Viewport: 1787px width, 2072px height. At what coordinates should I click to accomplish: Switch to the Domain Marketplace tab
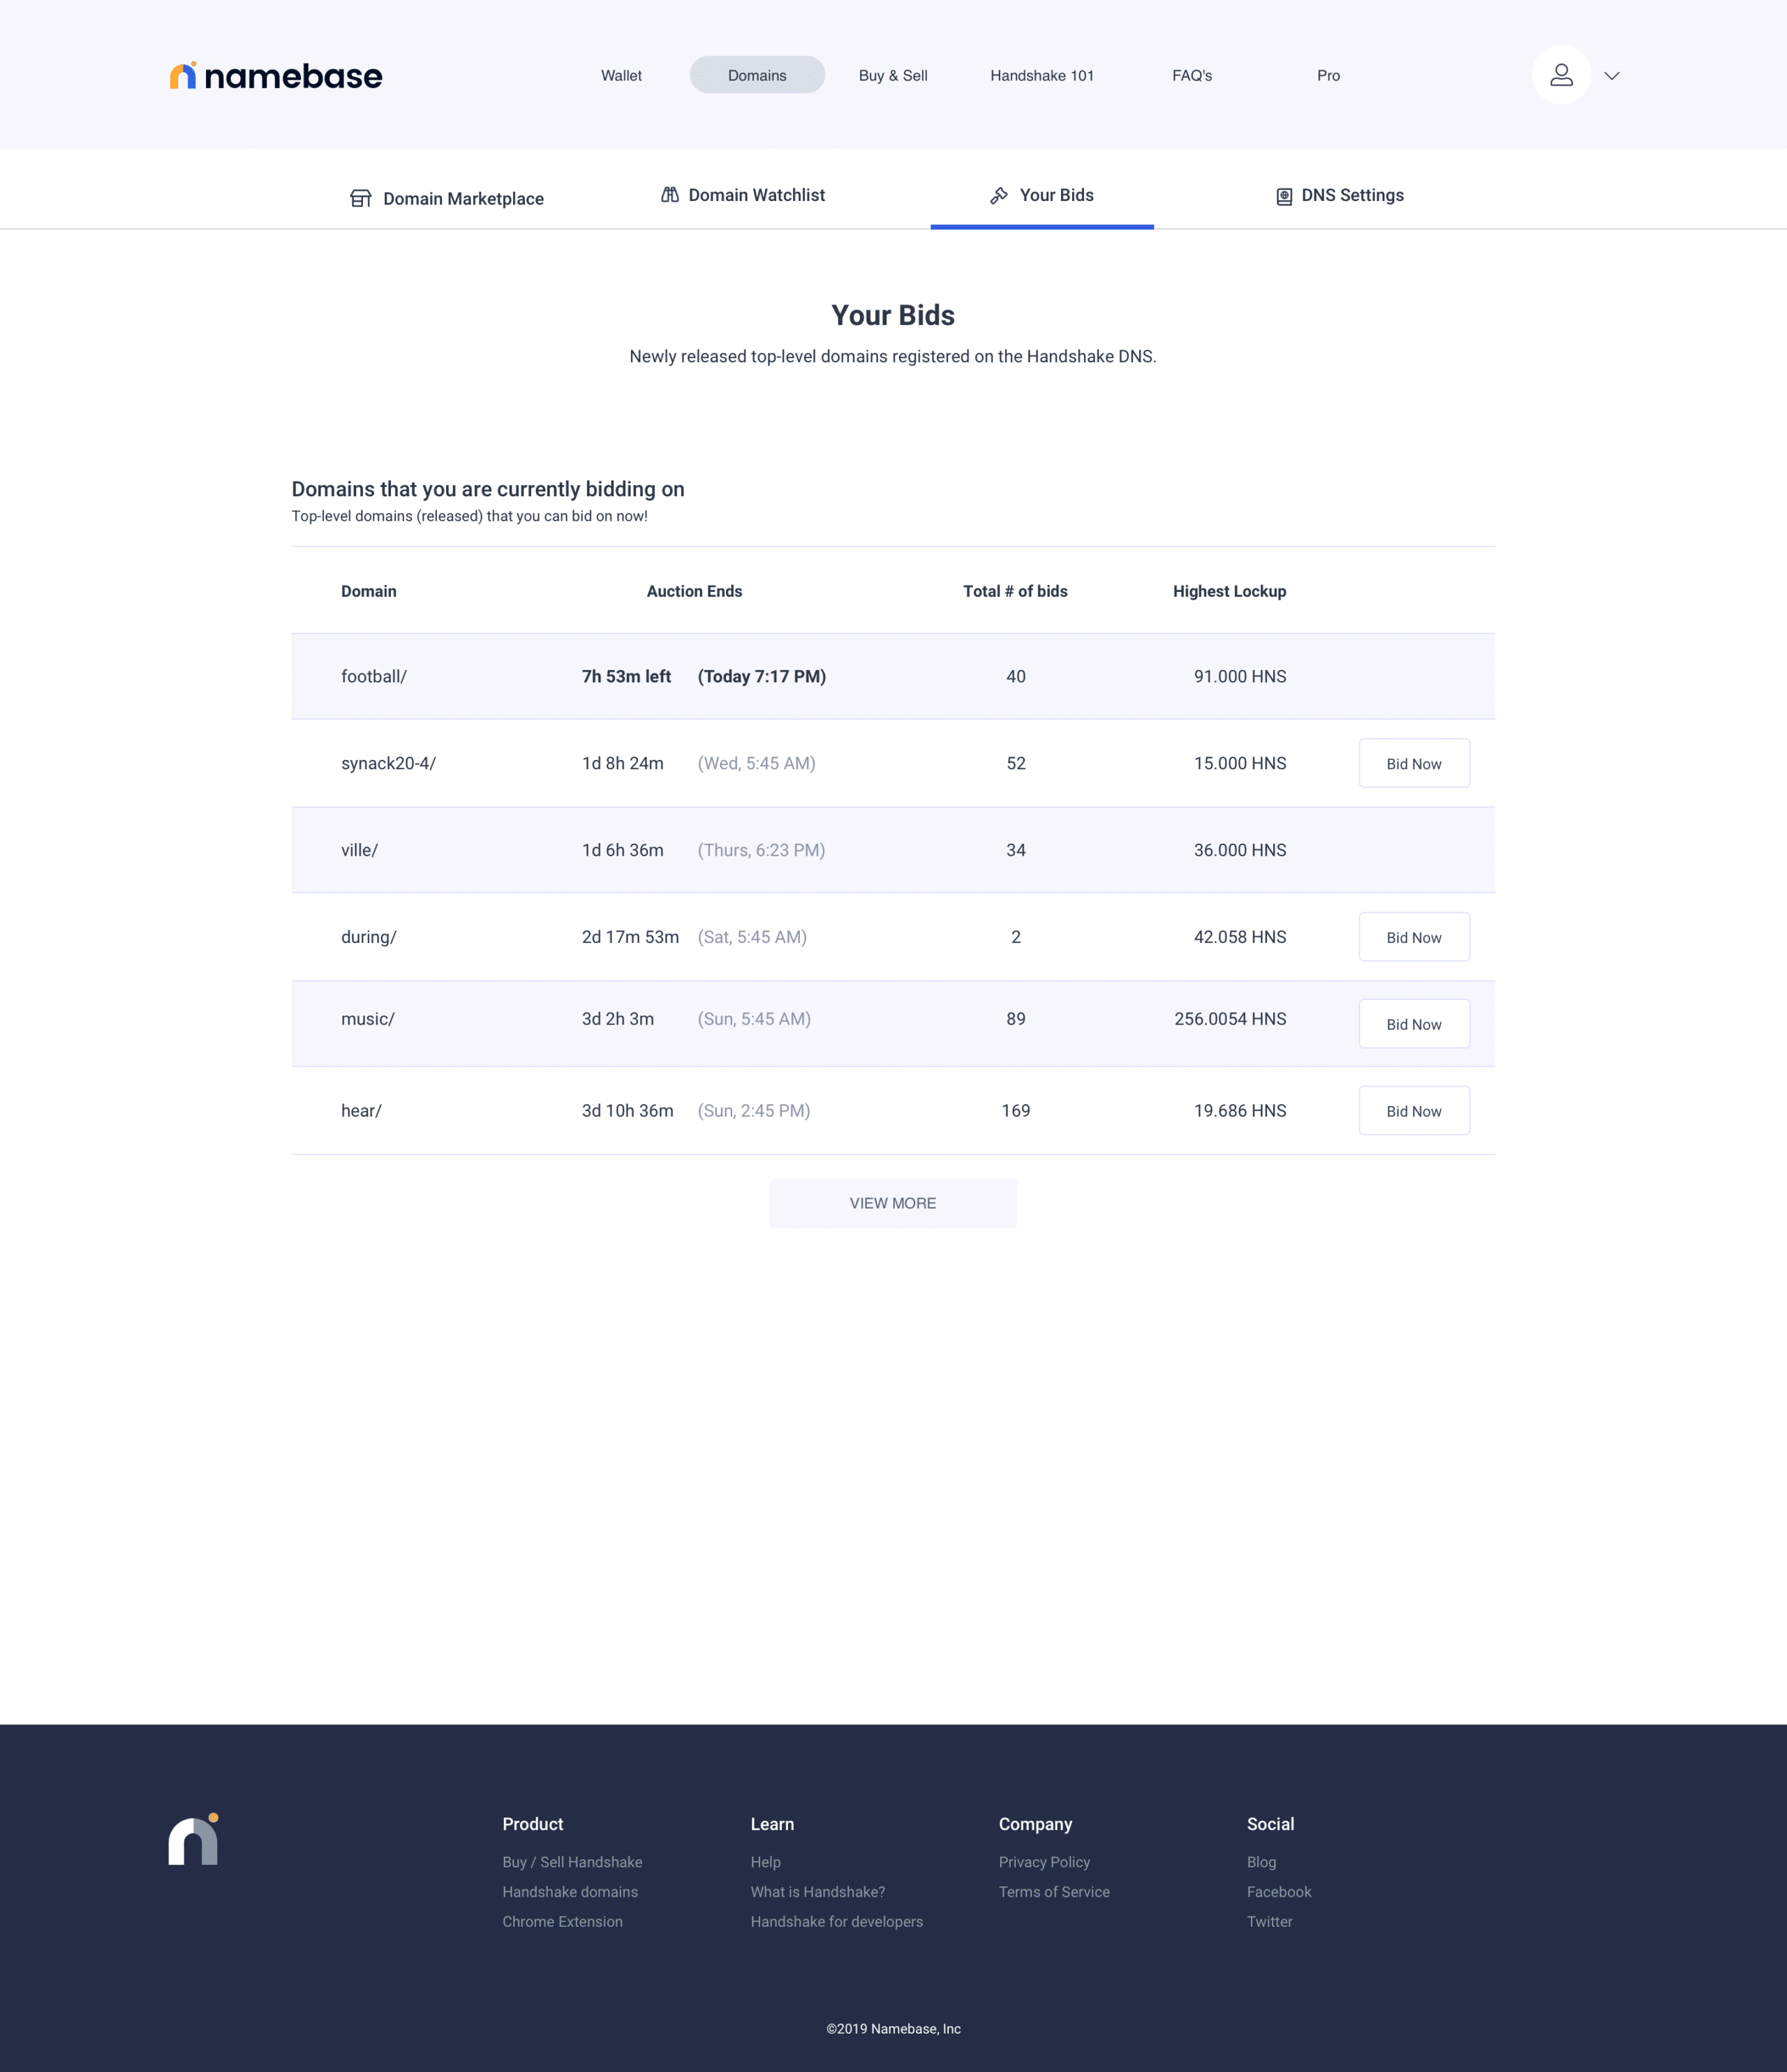coord(447,198)
